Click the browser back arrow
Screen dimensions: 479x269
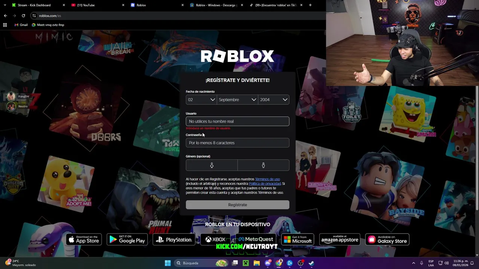coord(5,16)
